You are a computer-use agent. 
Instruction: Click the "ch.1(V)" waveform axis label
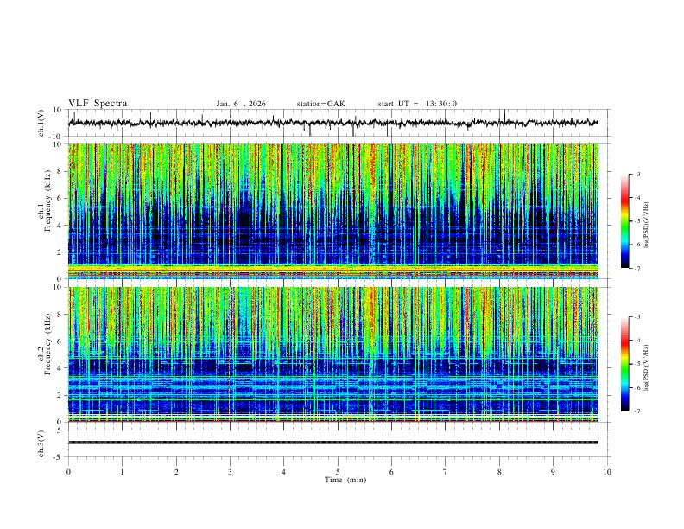tap(41, 123)
